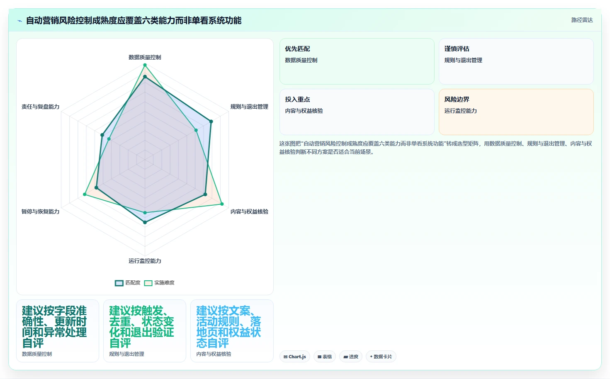Select the 进度 tag
The width and height of the screenshot is (610, 379).
click(351, 357)
